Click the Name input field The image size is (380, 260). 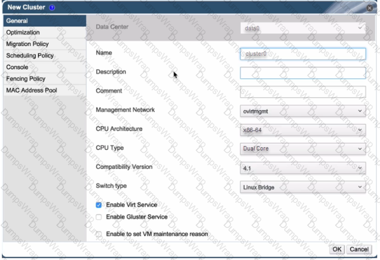point(303,54)
